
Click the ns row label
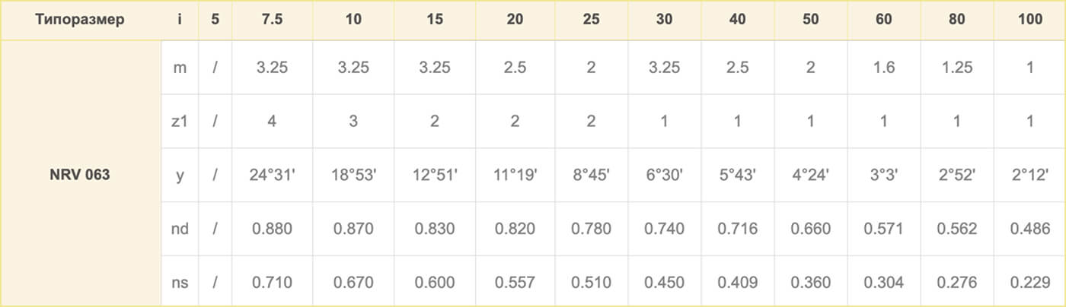pos(180,283)
